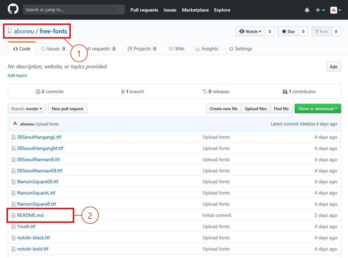348x258 pixels.
Task: Open the 1 branch link
Action: click(133, 91)
